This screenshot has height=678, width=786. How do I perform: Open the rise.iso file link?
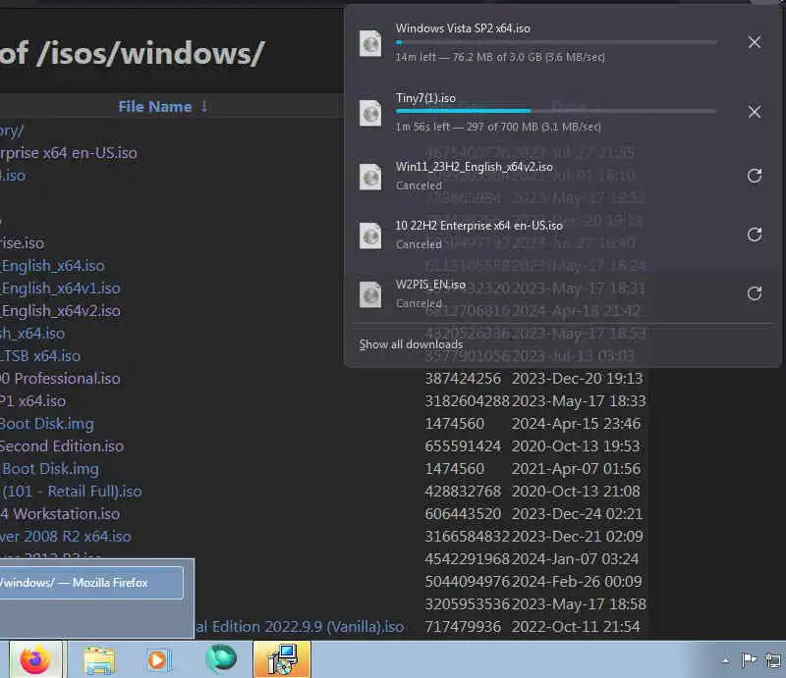(22, 243)
